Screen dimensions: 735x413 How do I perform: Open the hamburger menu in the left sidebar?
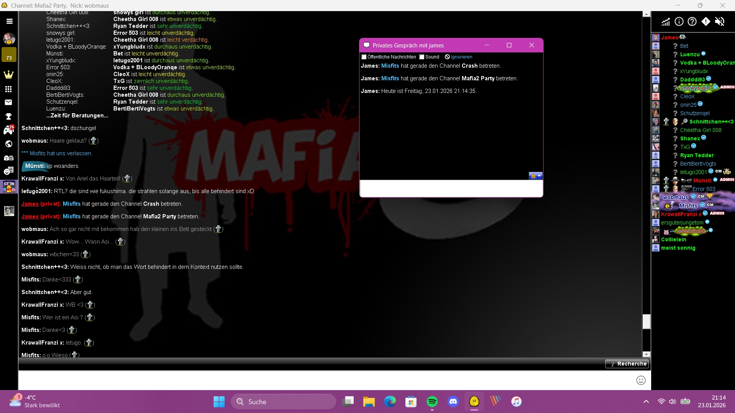(x=10, y=21)
